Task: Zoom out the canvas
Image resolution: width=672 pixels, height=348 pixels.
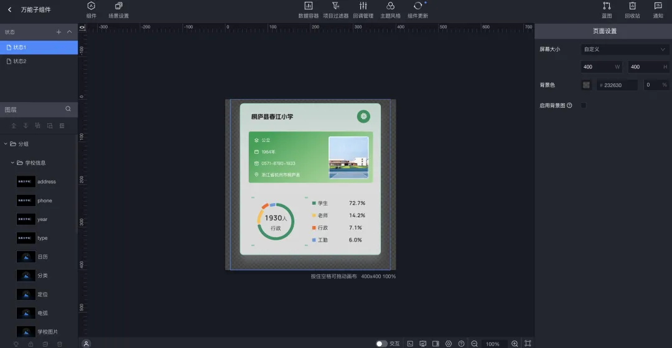Action: pyautogui.click(x=474, y=344)
